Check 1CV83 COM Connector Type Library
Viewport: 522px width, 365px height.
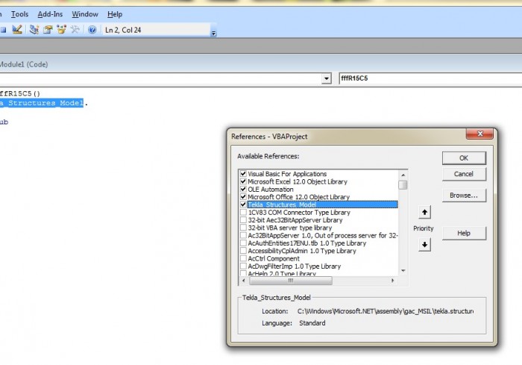click(x=243, y=212)
